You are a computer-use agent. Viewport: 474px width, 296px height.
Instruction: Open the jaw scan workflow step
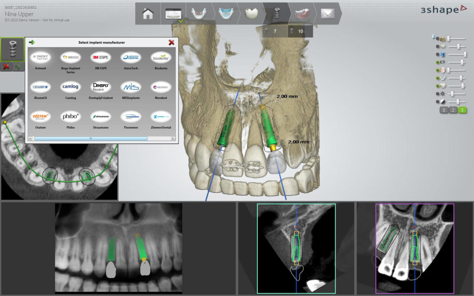click(x=199, y=13)
